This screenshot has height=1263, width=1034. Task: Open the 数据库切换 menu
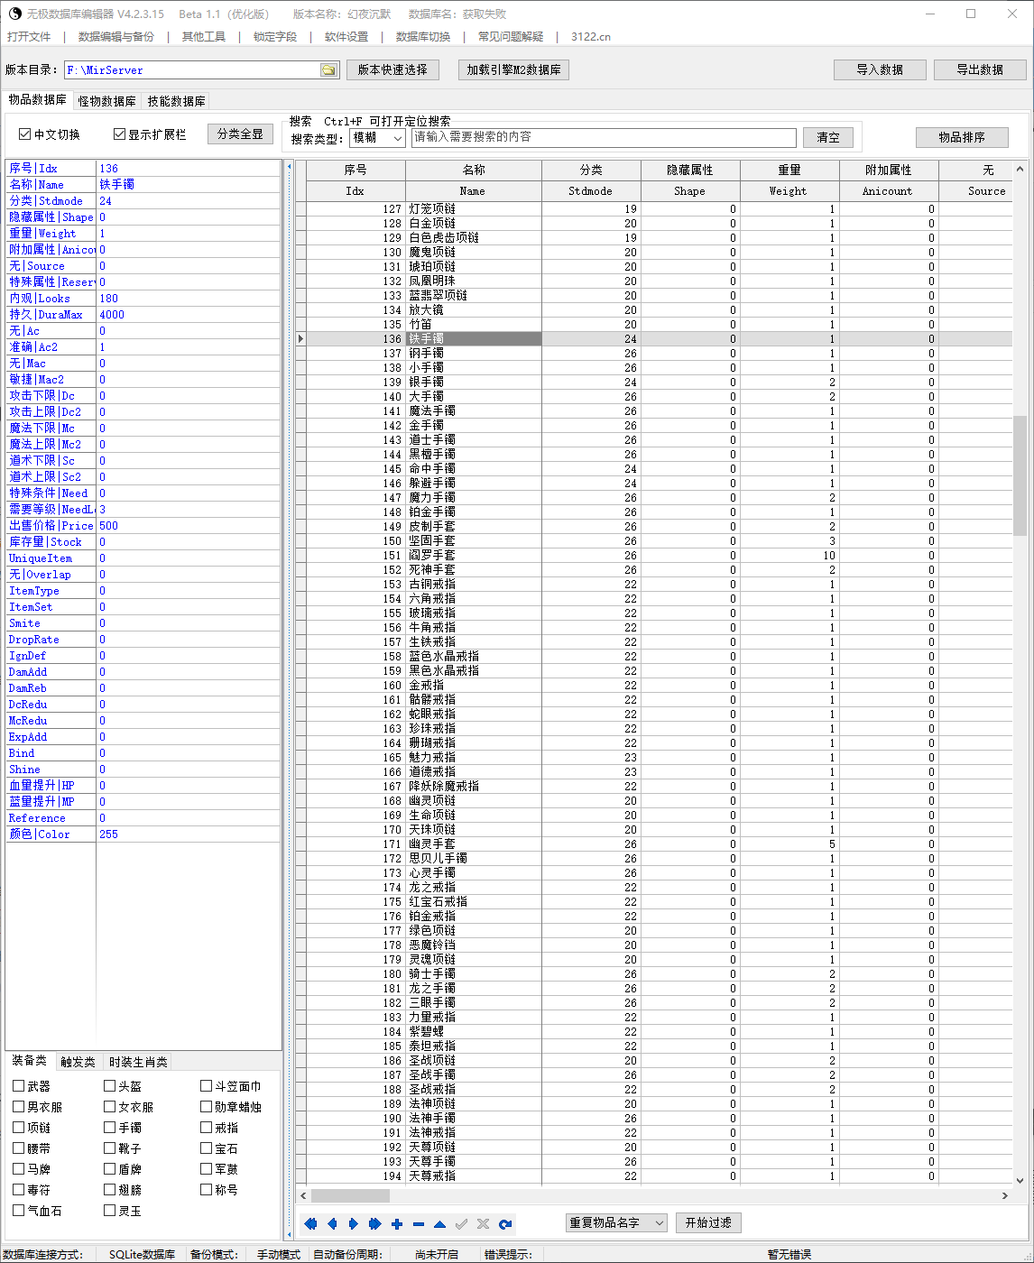422,37
